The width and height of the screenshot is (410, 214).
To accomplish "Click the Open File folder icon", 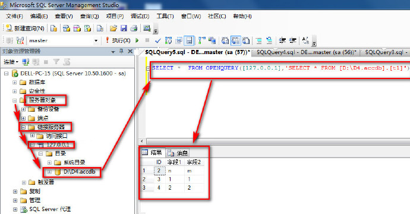I will [x=113, y=29].
